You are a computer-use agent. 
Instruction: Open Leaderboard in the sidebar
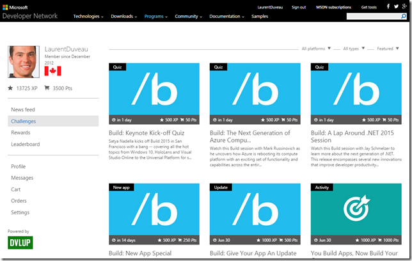(x=25, y=144)
